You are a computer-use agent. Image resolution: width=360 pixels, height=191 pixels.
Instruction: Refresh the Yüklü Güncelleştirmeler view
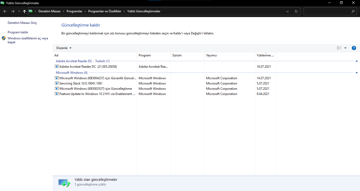(296, 12)
